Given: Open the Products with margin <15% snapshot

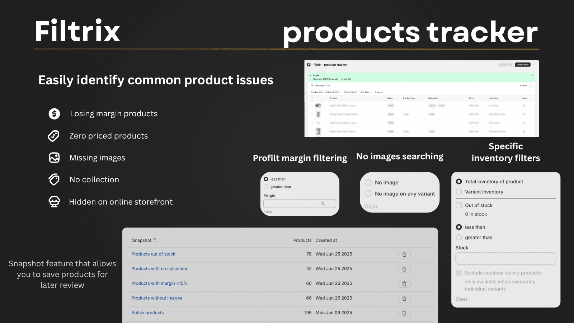Looking at the screenshot, I should coord(159,283).
